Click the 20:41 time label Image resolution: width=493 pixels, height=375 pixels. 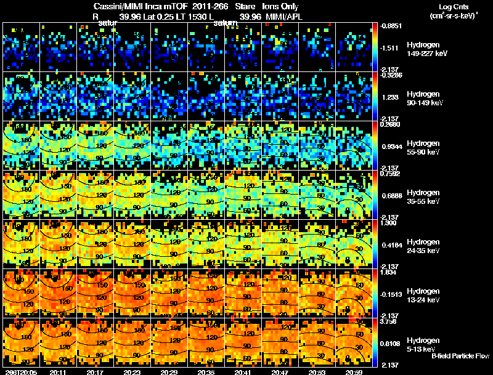pyautogui.click(x=243, y=372)
